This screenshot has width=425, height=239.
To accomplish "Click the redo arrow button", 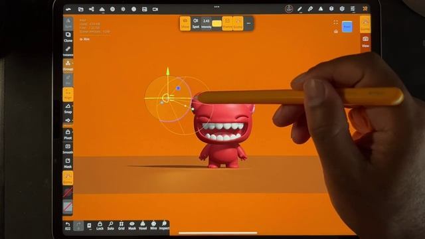I will click(x=78, y=226).
